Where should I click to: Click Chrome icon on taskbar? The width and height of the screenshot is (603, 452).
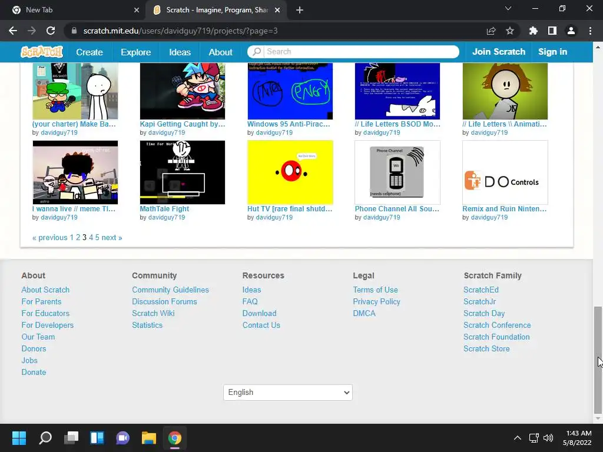click(x=174, y=438)
